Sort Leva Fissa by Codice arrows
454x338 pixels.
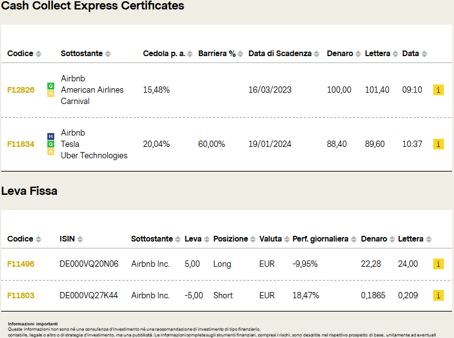(38, 239)
